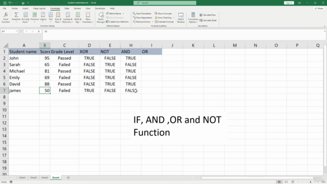Screen dimensions: 327x184
Task: Open More Functions list
Action: 88,17
